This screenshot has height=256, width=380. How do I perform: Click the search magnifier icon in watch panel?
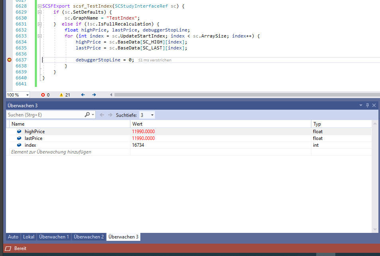click(87, 115)
